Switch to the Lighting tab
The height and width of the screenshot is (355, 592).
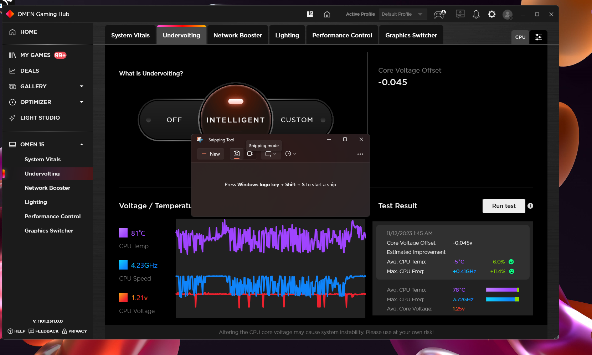coord(287,35)
